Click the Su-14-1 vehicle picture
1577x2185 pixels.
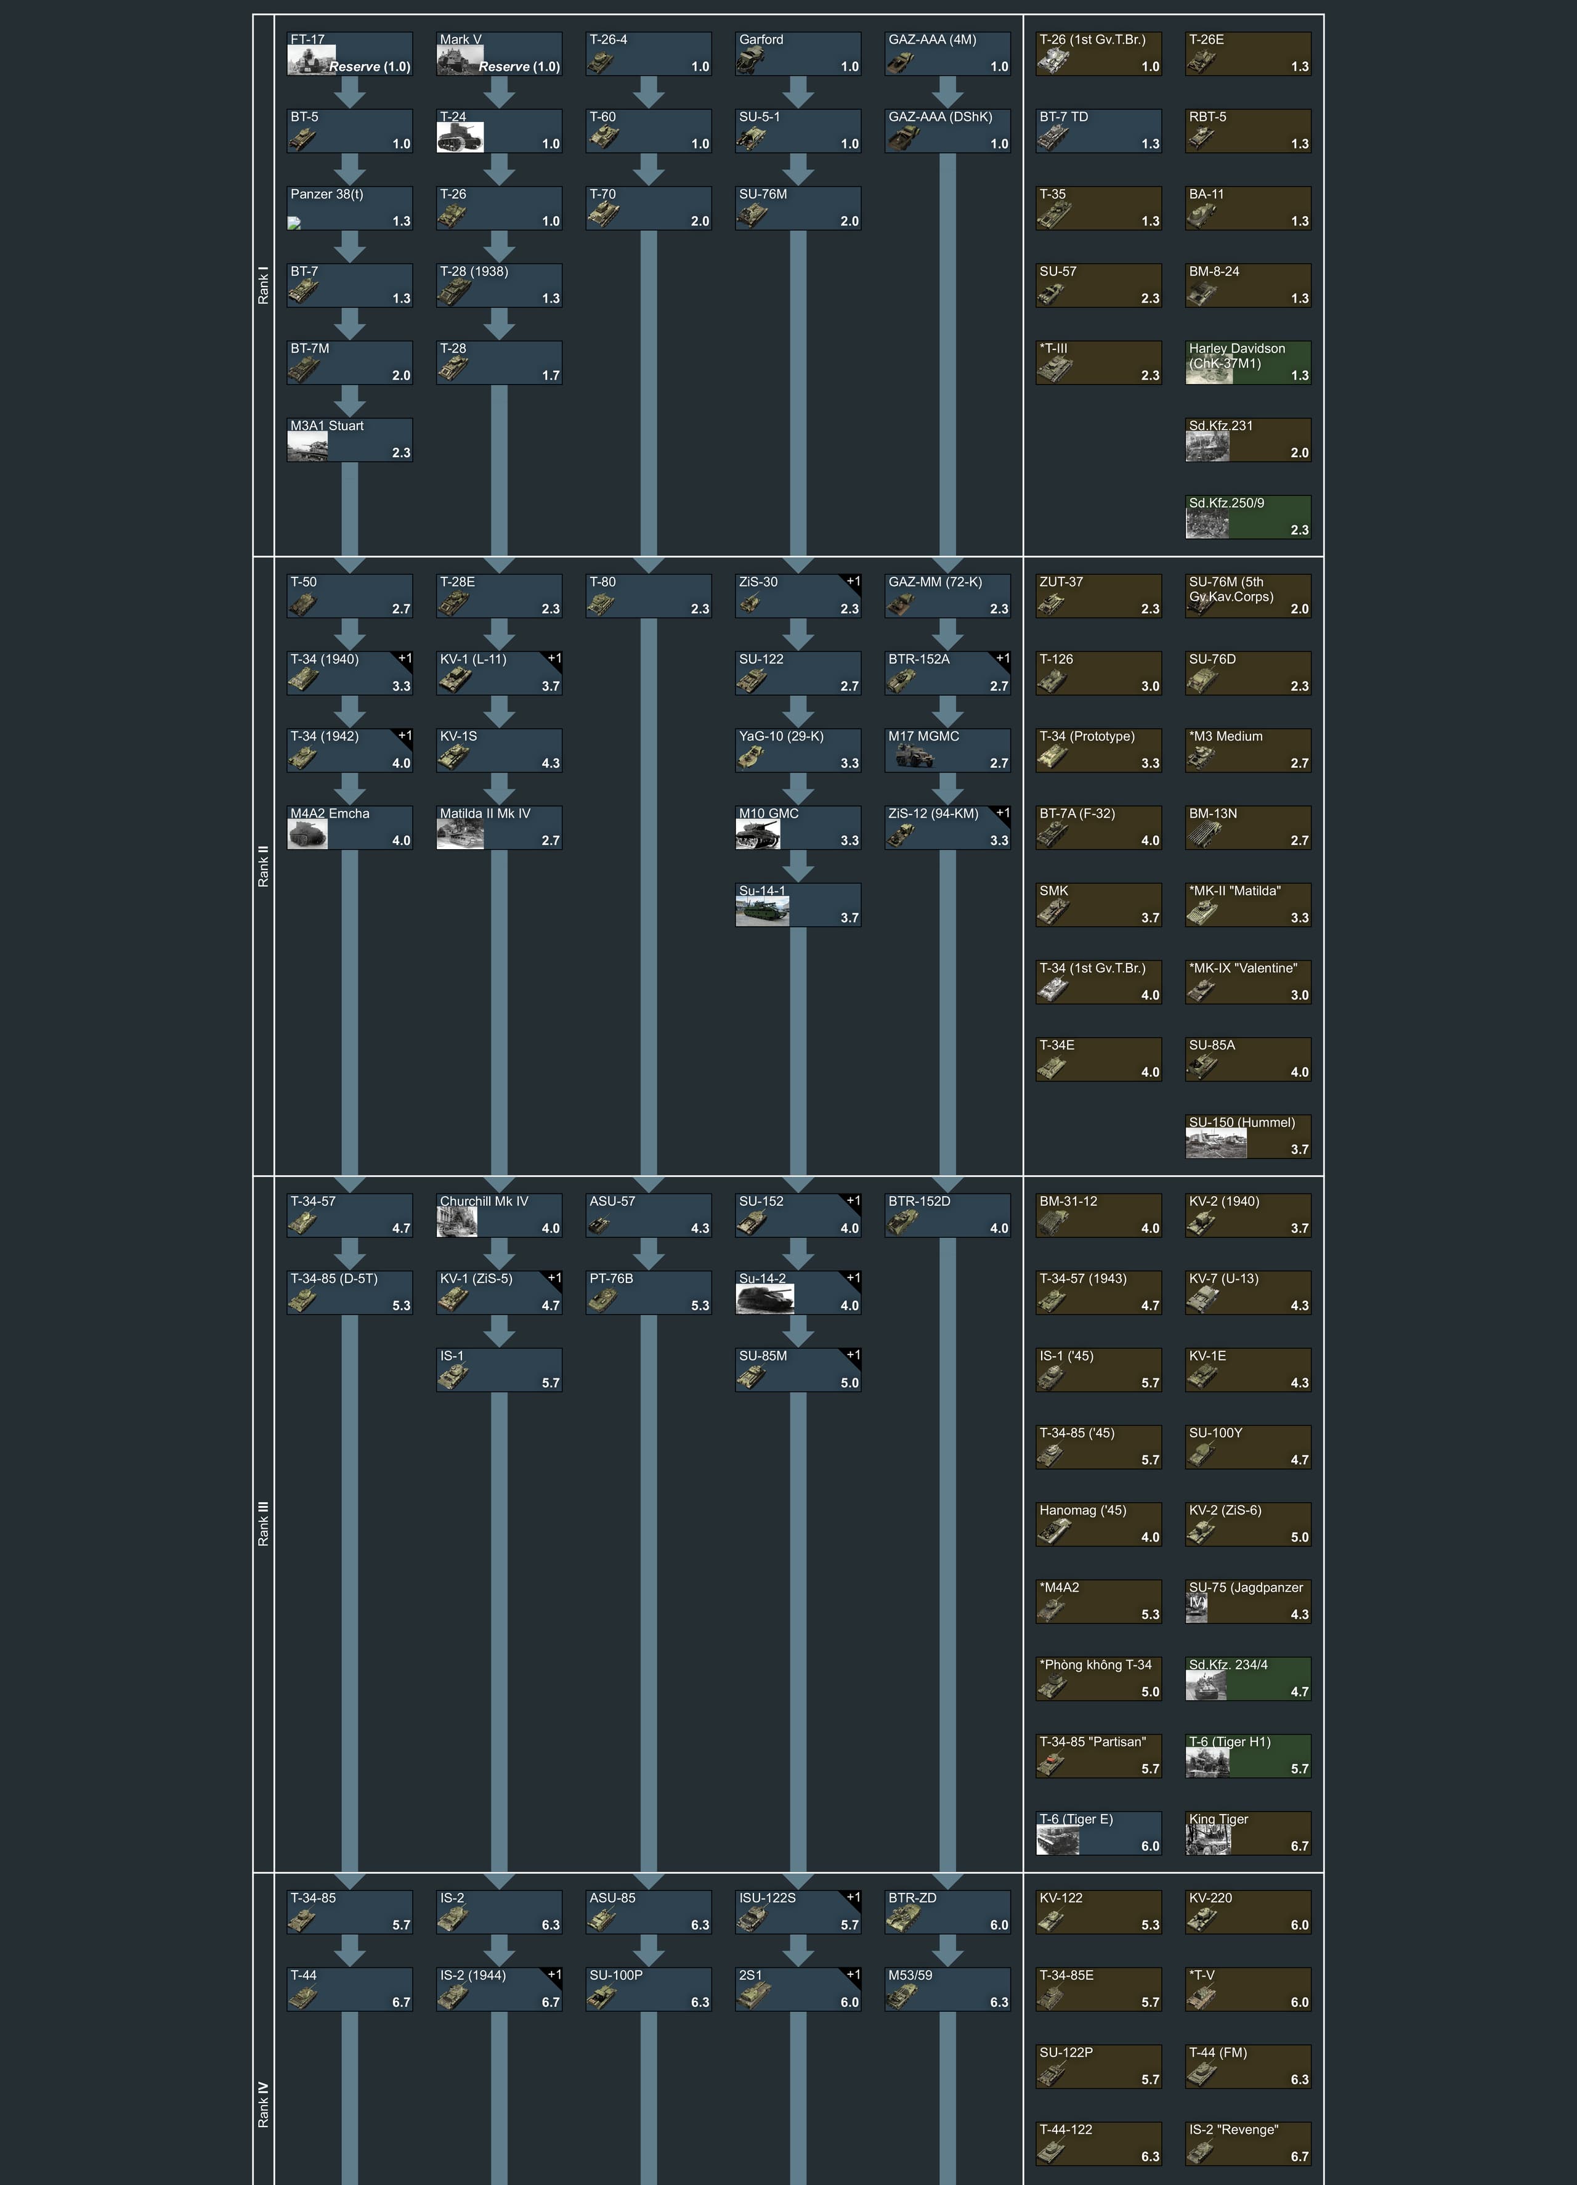click(x=762, y=911)
